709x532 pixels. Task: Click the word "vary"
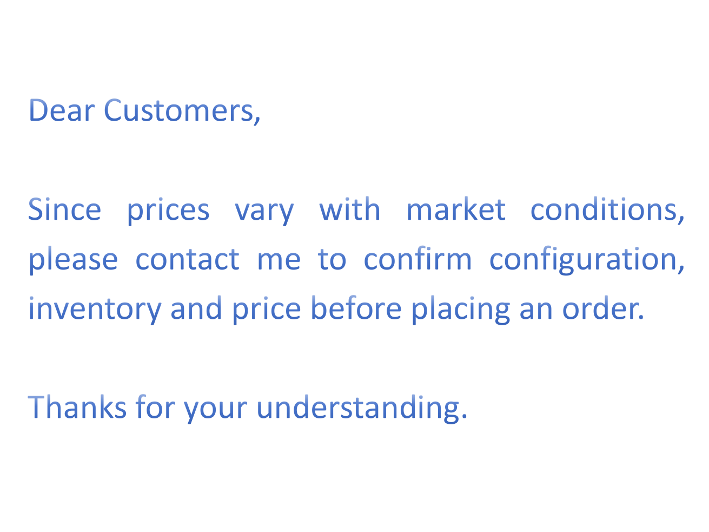(264, 211)
